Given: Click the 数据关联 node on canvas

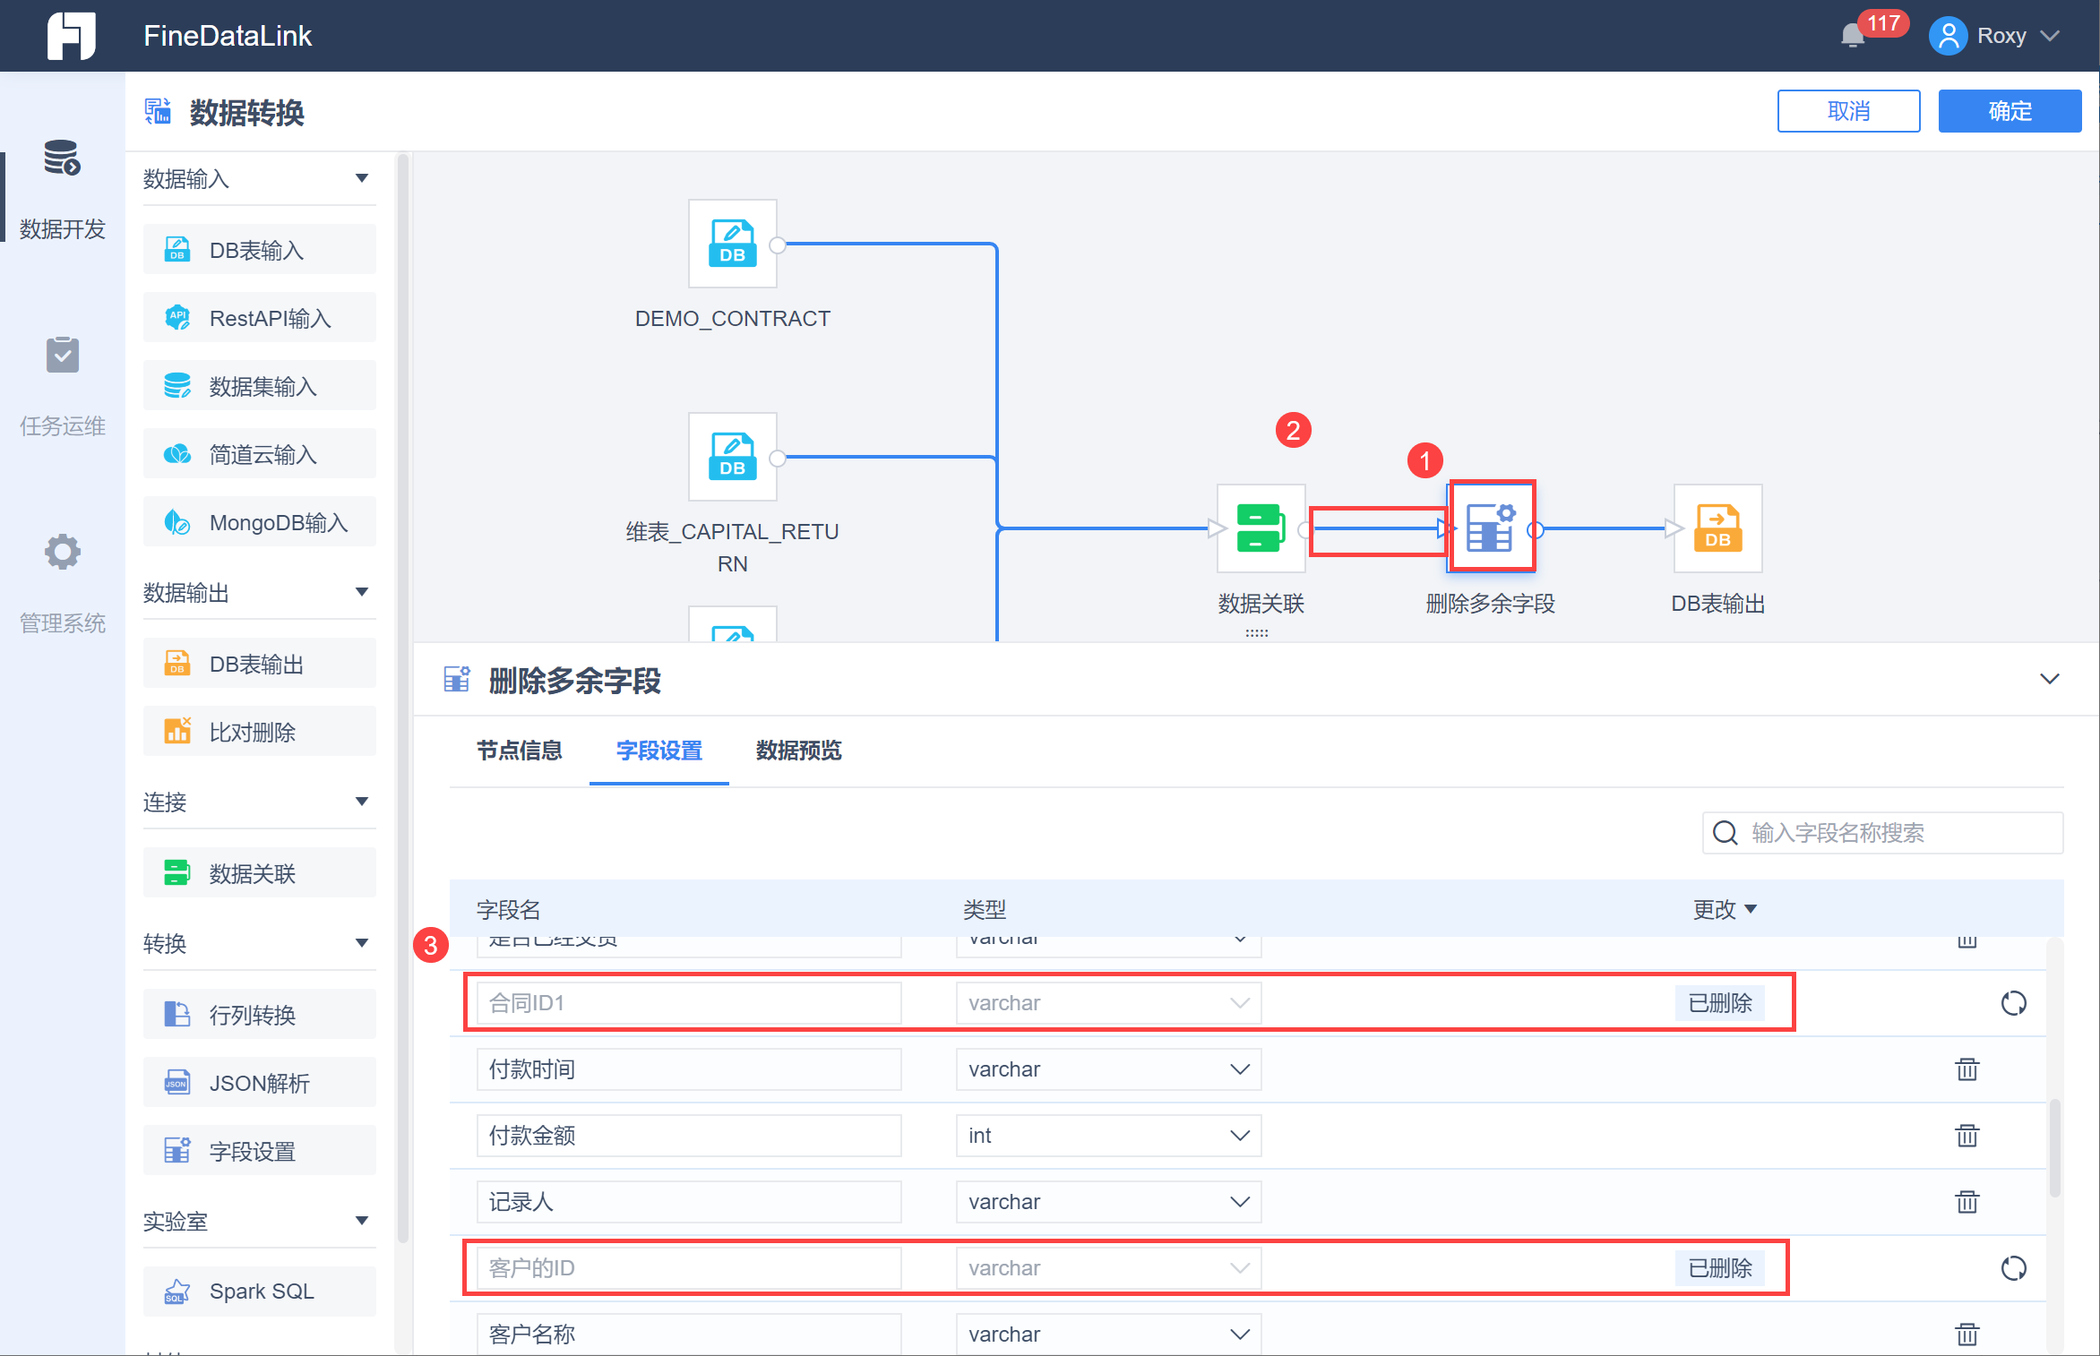Looking at the screenshot, I should [x=1260, y=528].
